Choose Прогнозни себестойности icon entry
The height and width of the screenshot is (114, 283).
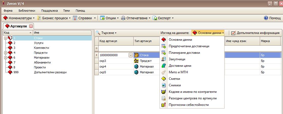click(164, 105)
